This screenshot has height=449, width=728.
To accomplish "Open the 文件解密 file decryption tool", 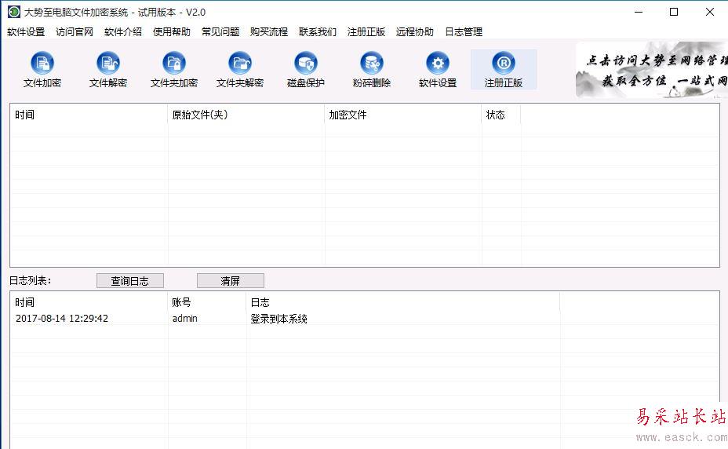I will pyautogui.click(x=108, y=70).
